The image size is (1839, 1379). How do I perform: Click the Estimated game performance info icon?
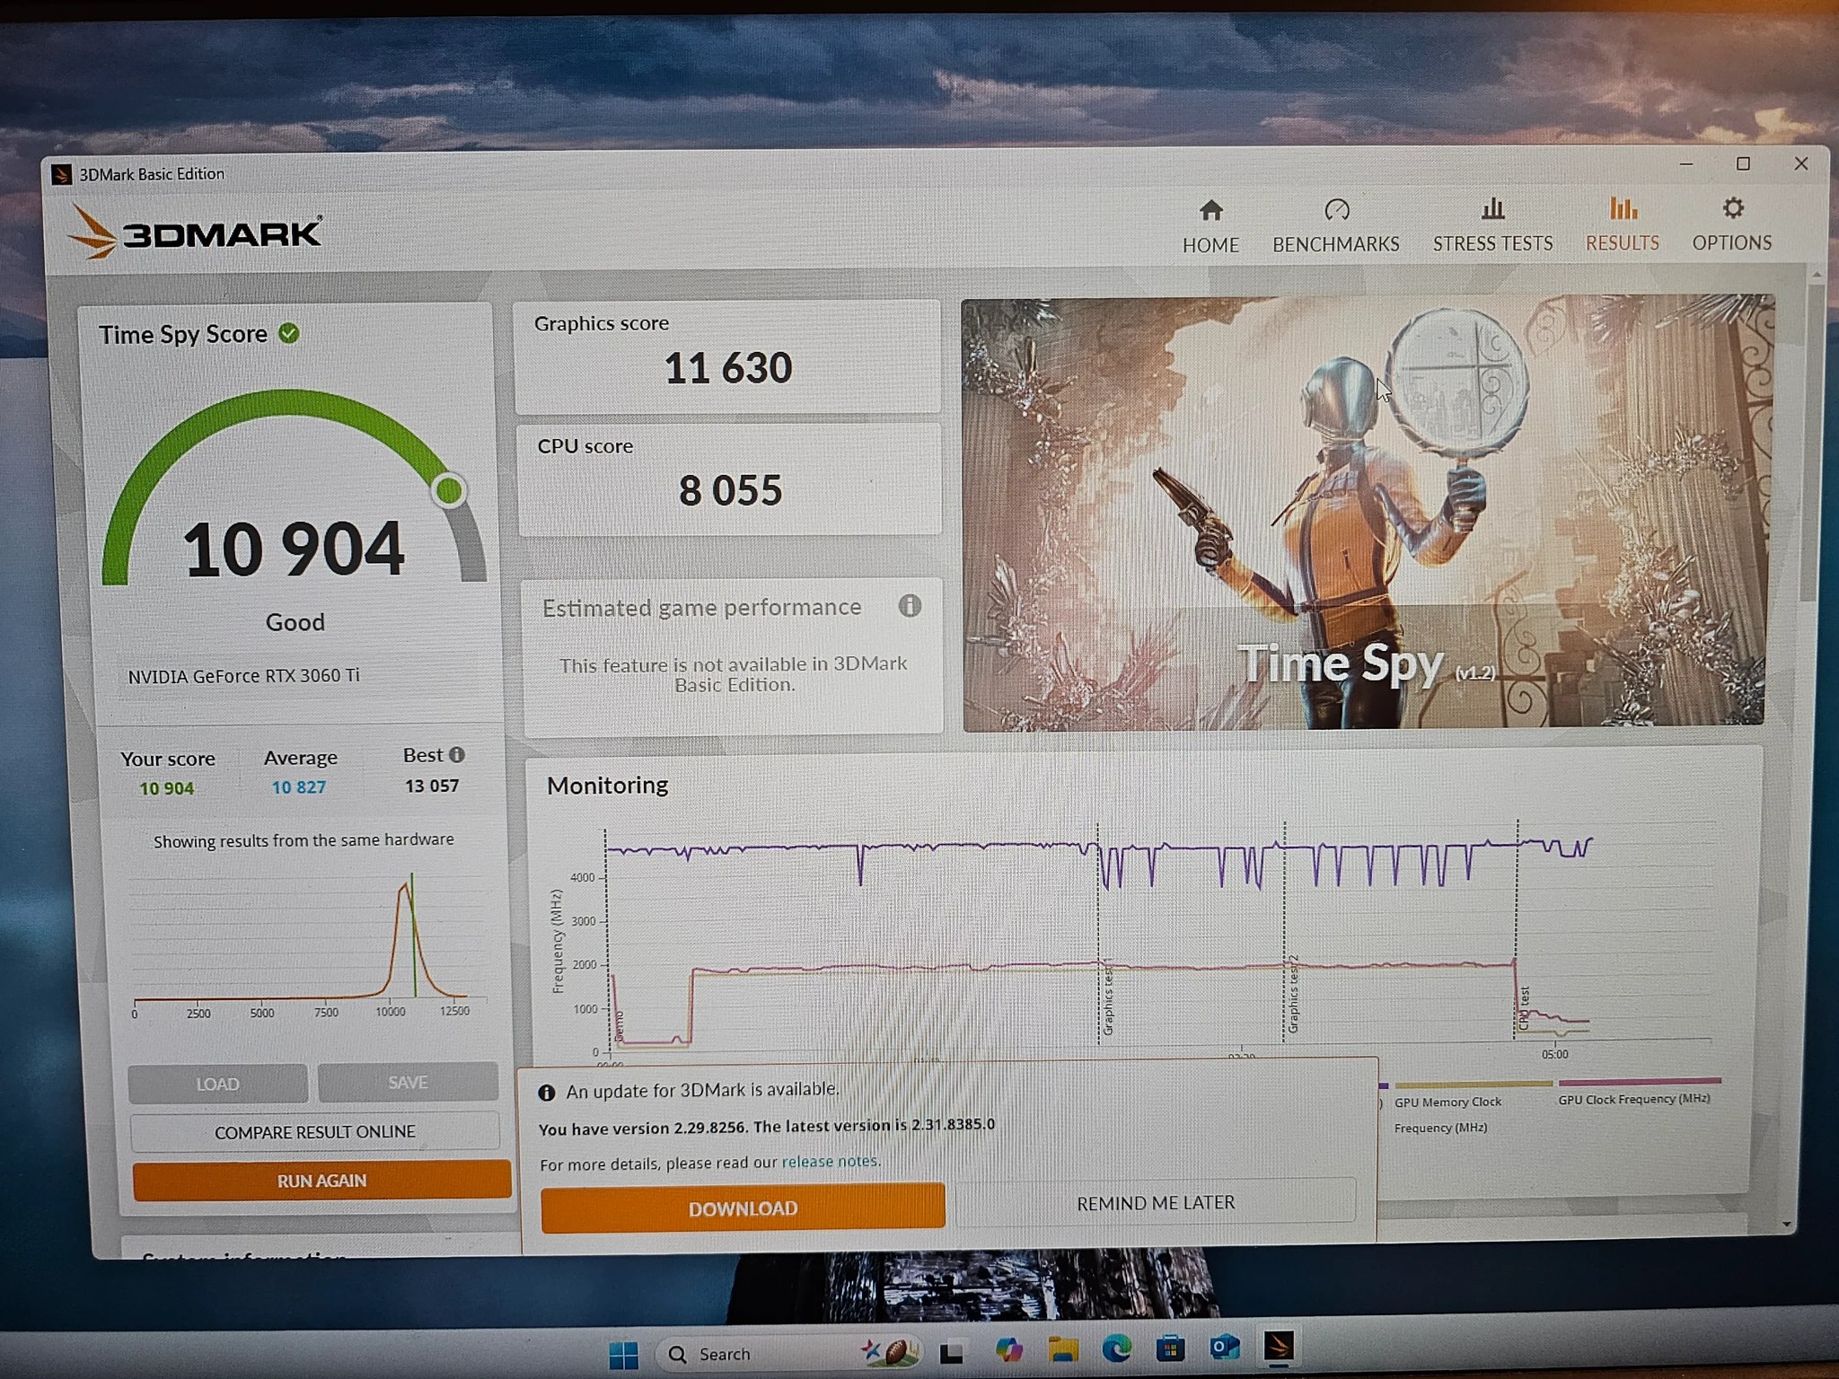point(910,606)
